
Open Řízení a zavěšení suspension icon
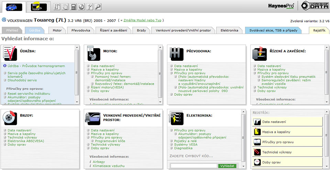pyautogui.click(x=259, y=54)
